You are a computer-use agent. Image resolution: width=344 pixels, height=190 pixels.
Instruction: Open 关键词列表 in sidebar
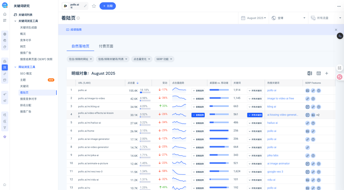click(25, 15)
